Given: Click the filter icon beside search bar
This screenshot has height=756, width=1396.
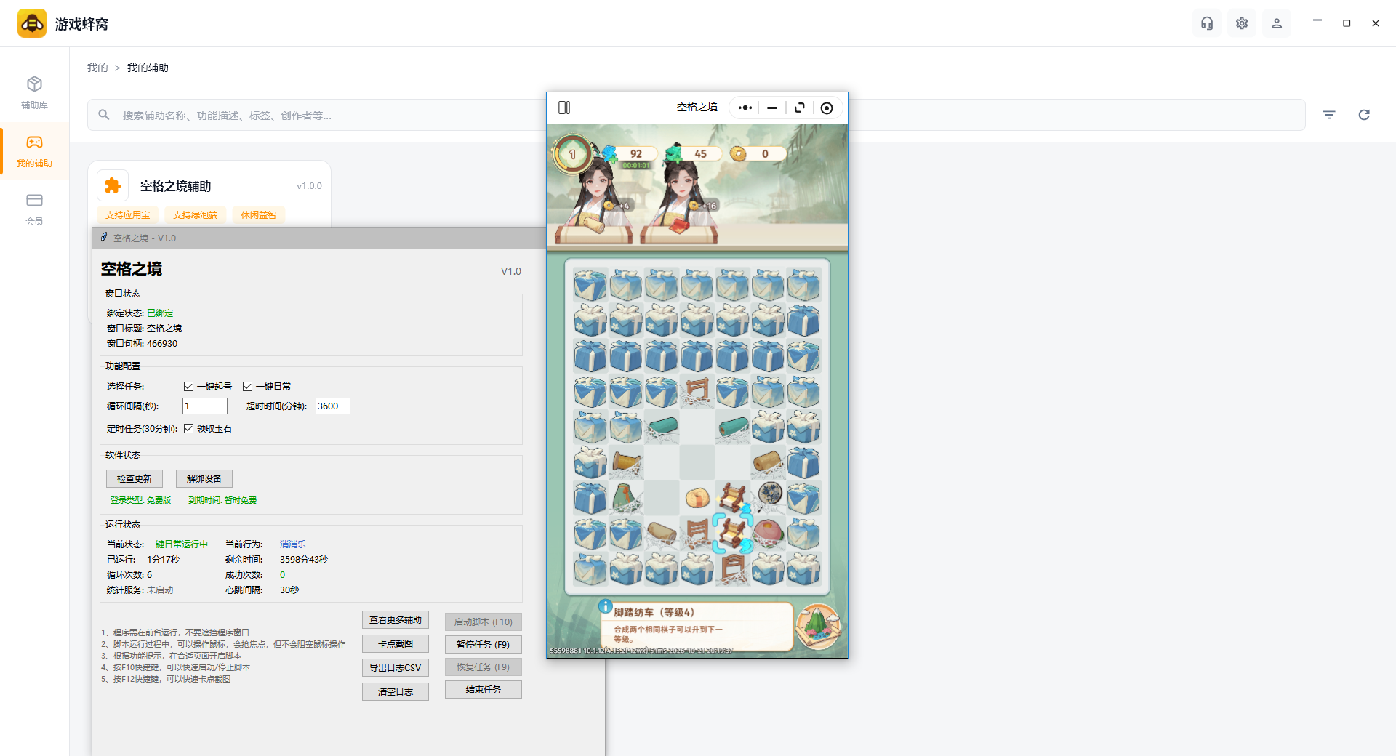Looking at the screenshot, I should point(1329,115).
